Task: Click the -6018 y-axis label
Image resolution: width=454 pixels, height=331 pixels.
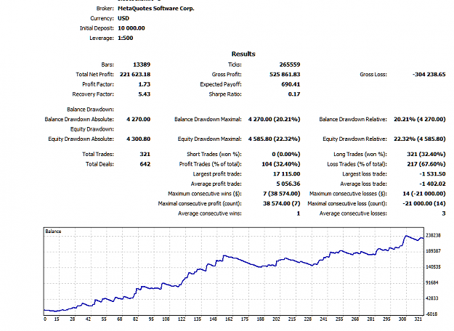Action: (x=431, y=314)
